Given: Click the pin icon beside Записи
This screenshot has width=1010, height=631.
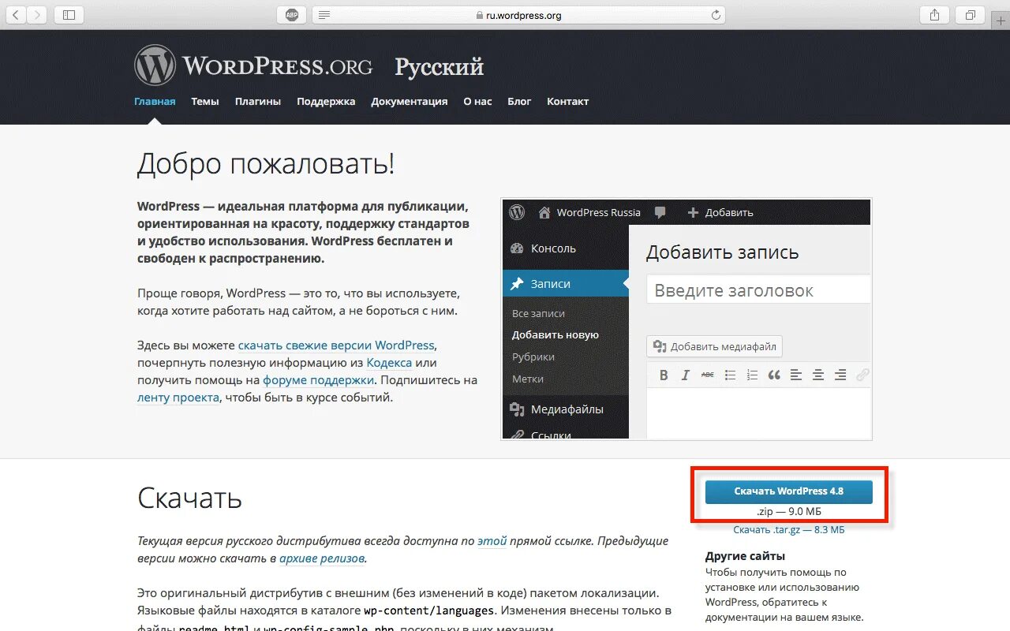Looking at the screenshot, I should click(x=517, y=283).
